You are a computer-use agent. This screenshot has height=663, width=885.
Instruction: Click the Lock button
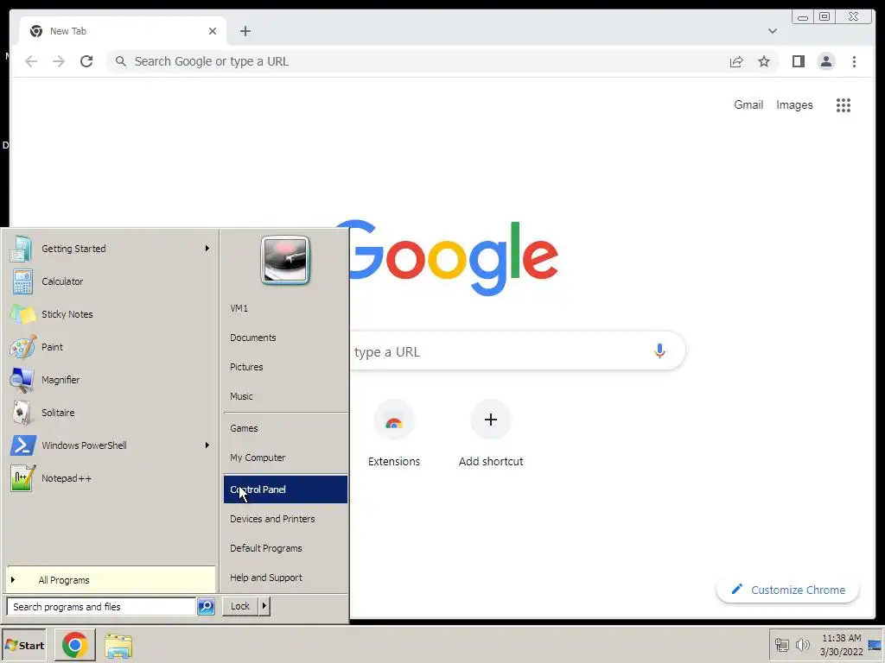240,607
